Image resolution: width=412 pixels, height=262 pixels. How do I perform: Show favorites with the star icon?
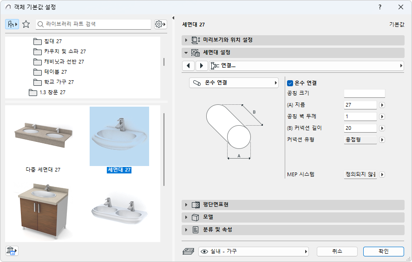coord(26,25)
